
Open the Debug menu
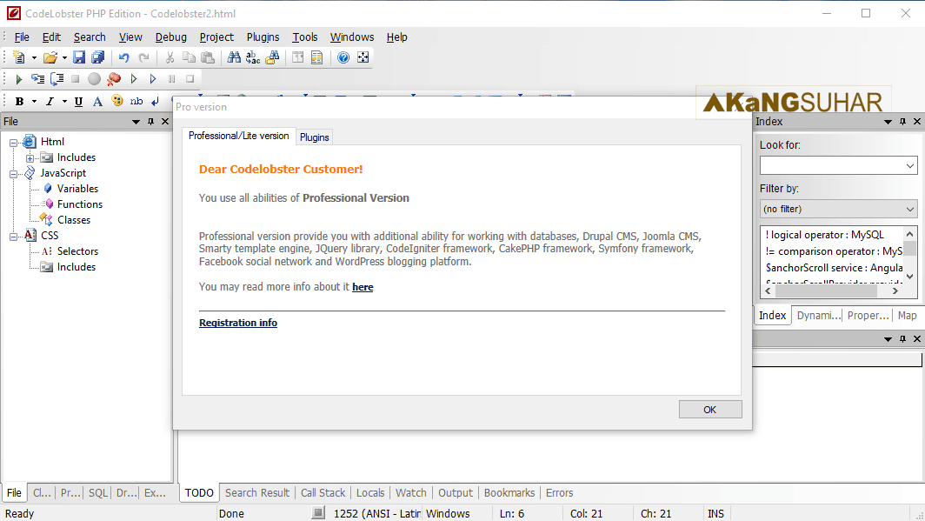pos(171,37)
